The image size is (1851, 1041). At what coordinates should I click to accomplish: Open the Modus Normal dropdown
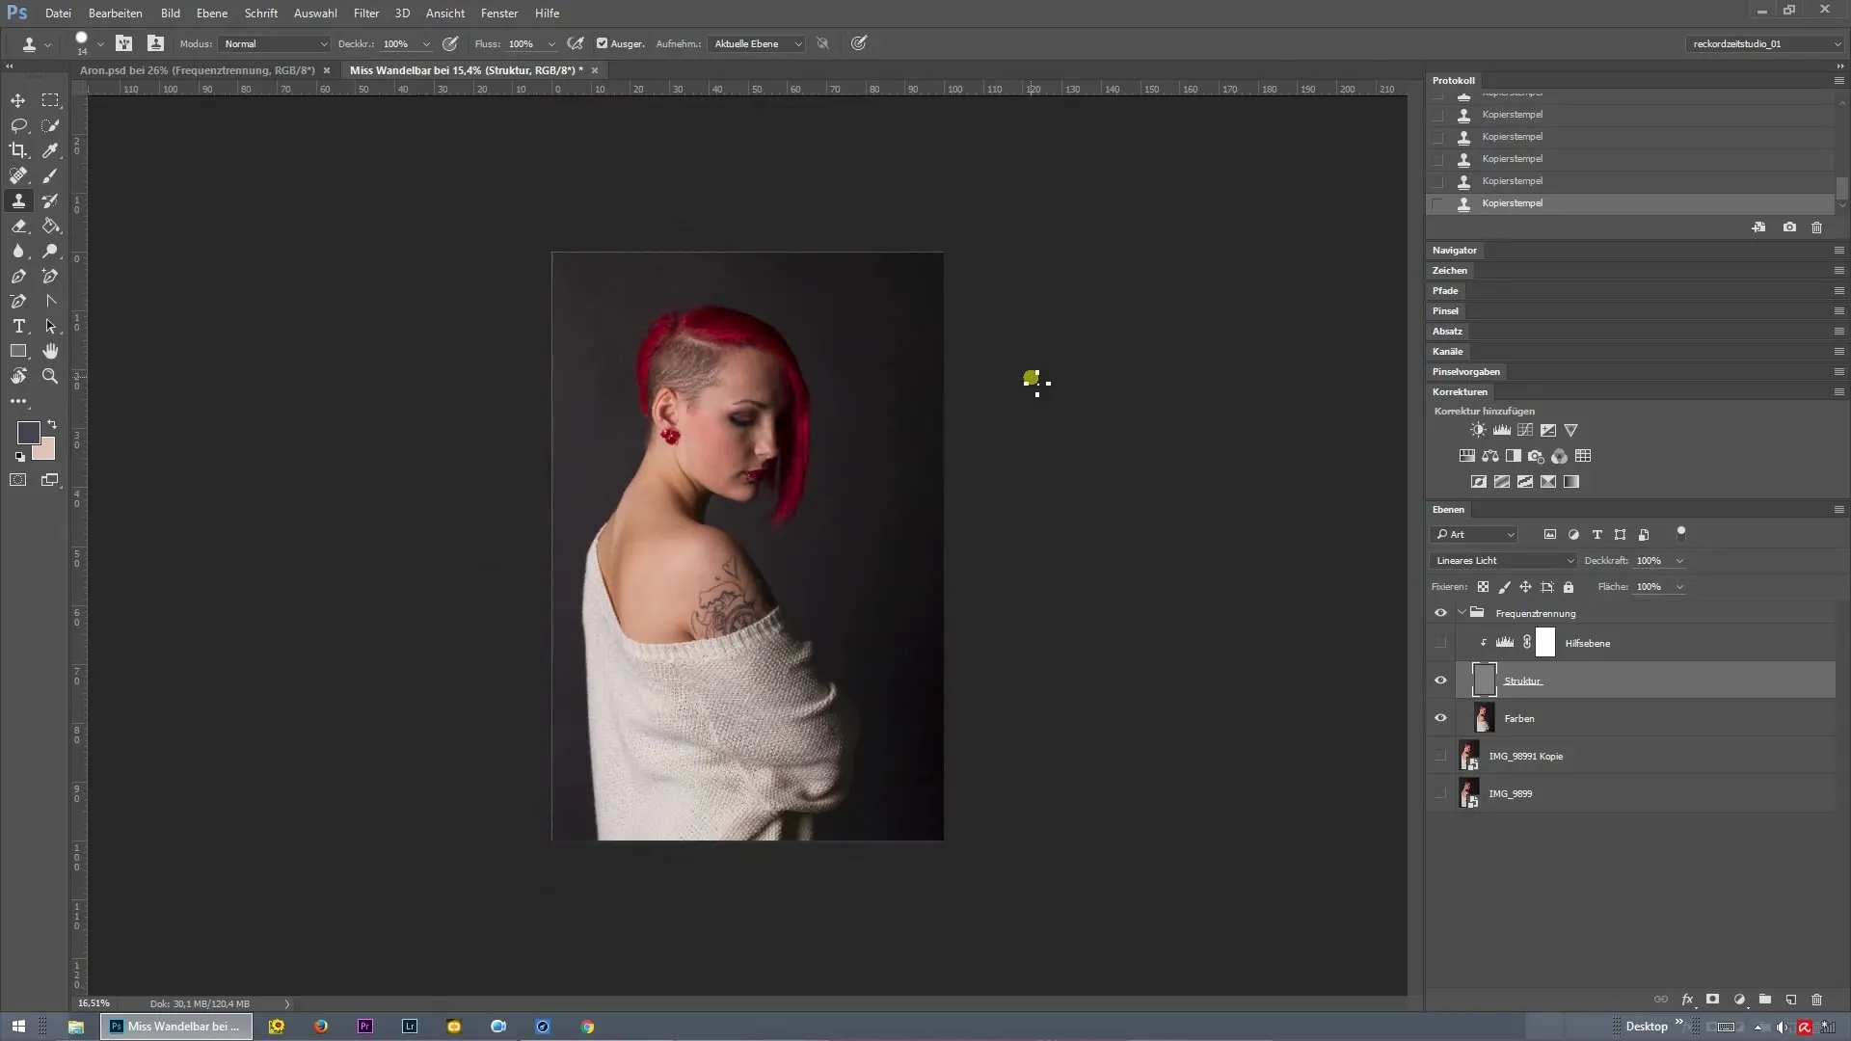(275, 43)
